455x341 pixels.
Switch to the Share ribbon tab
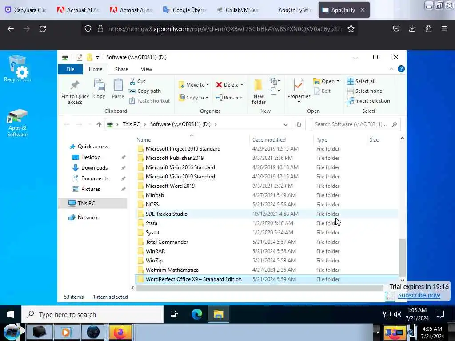point(121,69)
